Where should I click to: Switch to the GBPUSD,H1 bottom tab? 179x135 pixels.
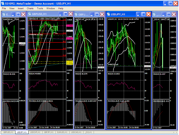(8, 132)
